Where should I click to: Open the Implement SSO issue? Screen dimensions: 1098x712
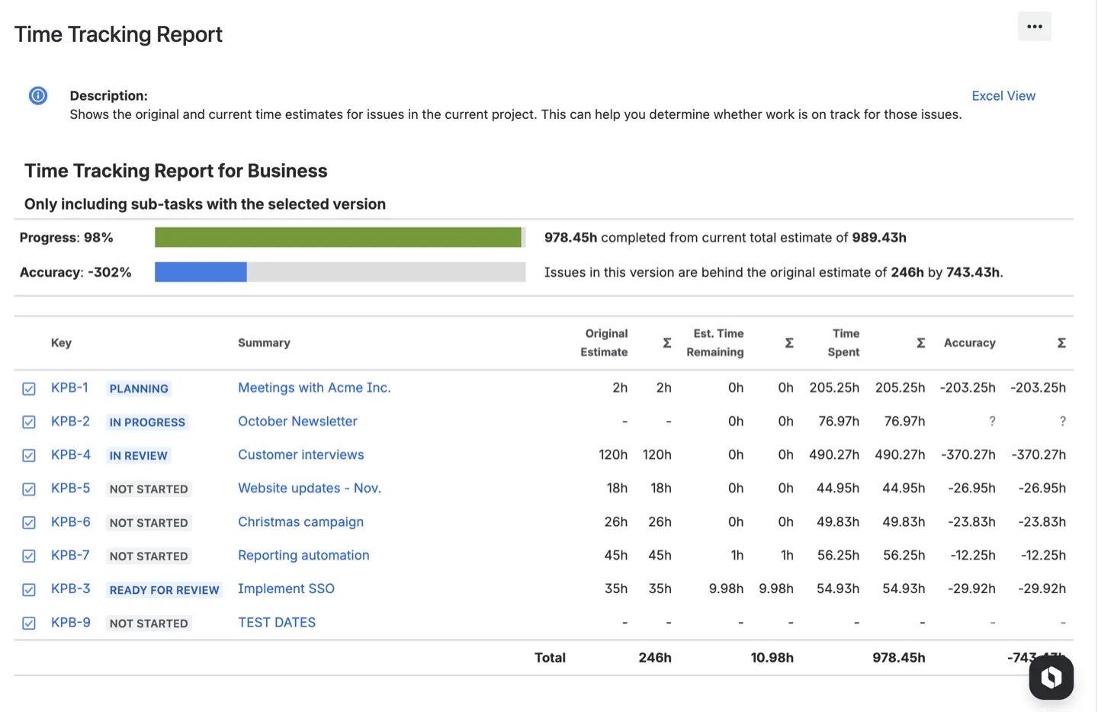coord(286,589)
